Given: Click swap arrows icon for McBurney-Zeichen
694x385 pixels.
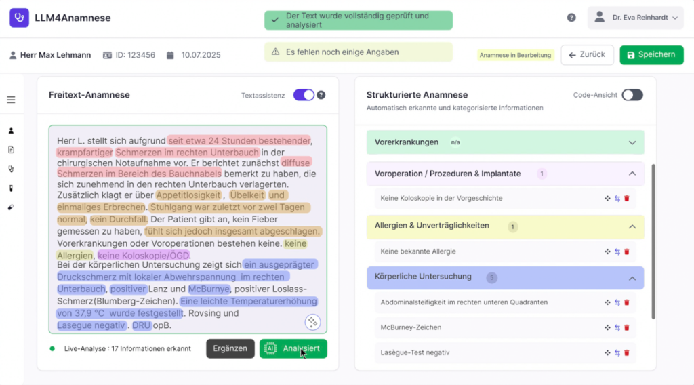Looking at the screenshot, I should click(x=617, y=328).
